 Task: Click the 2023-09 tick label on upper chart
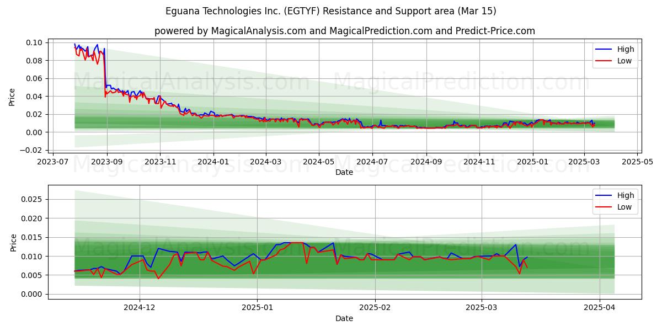(106, 162)
